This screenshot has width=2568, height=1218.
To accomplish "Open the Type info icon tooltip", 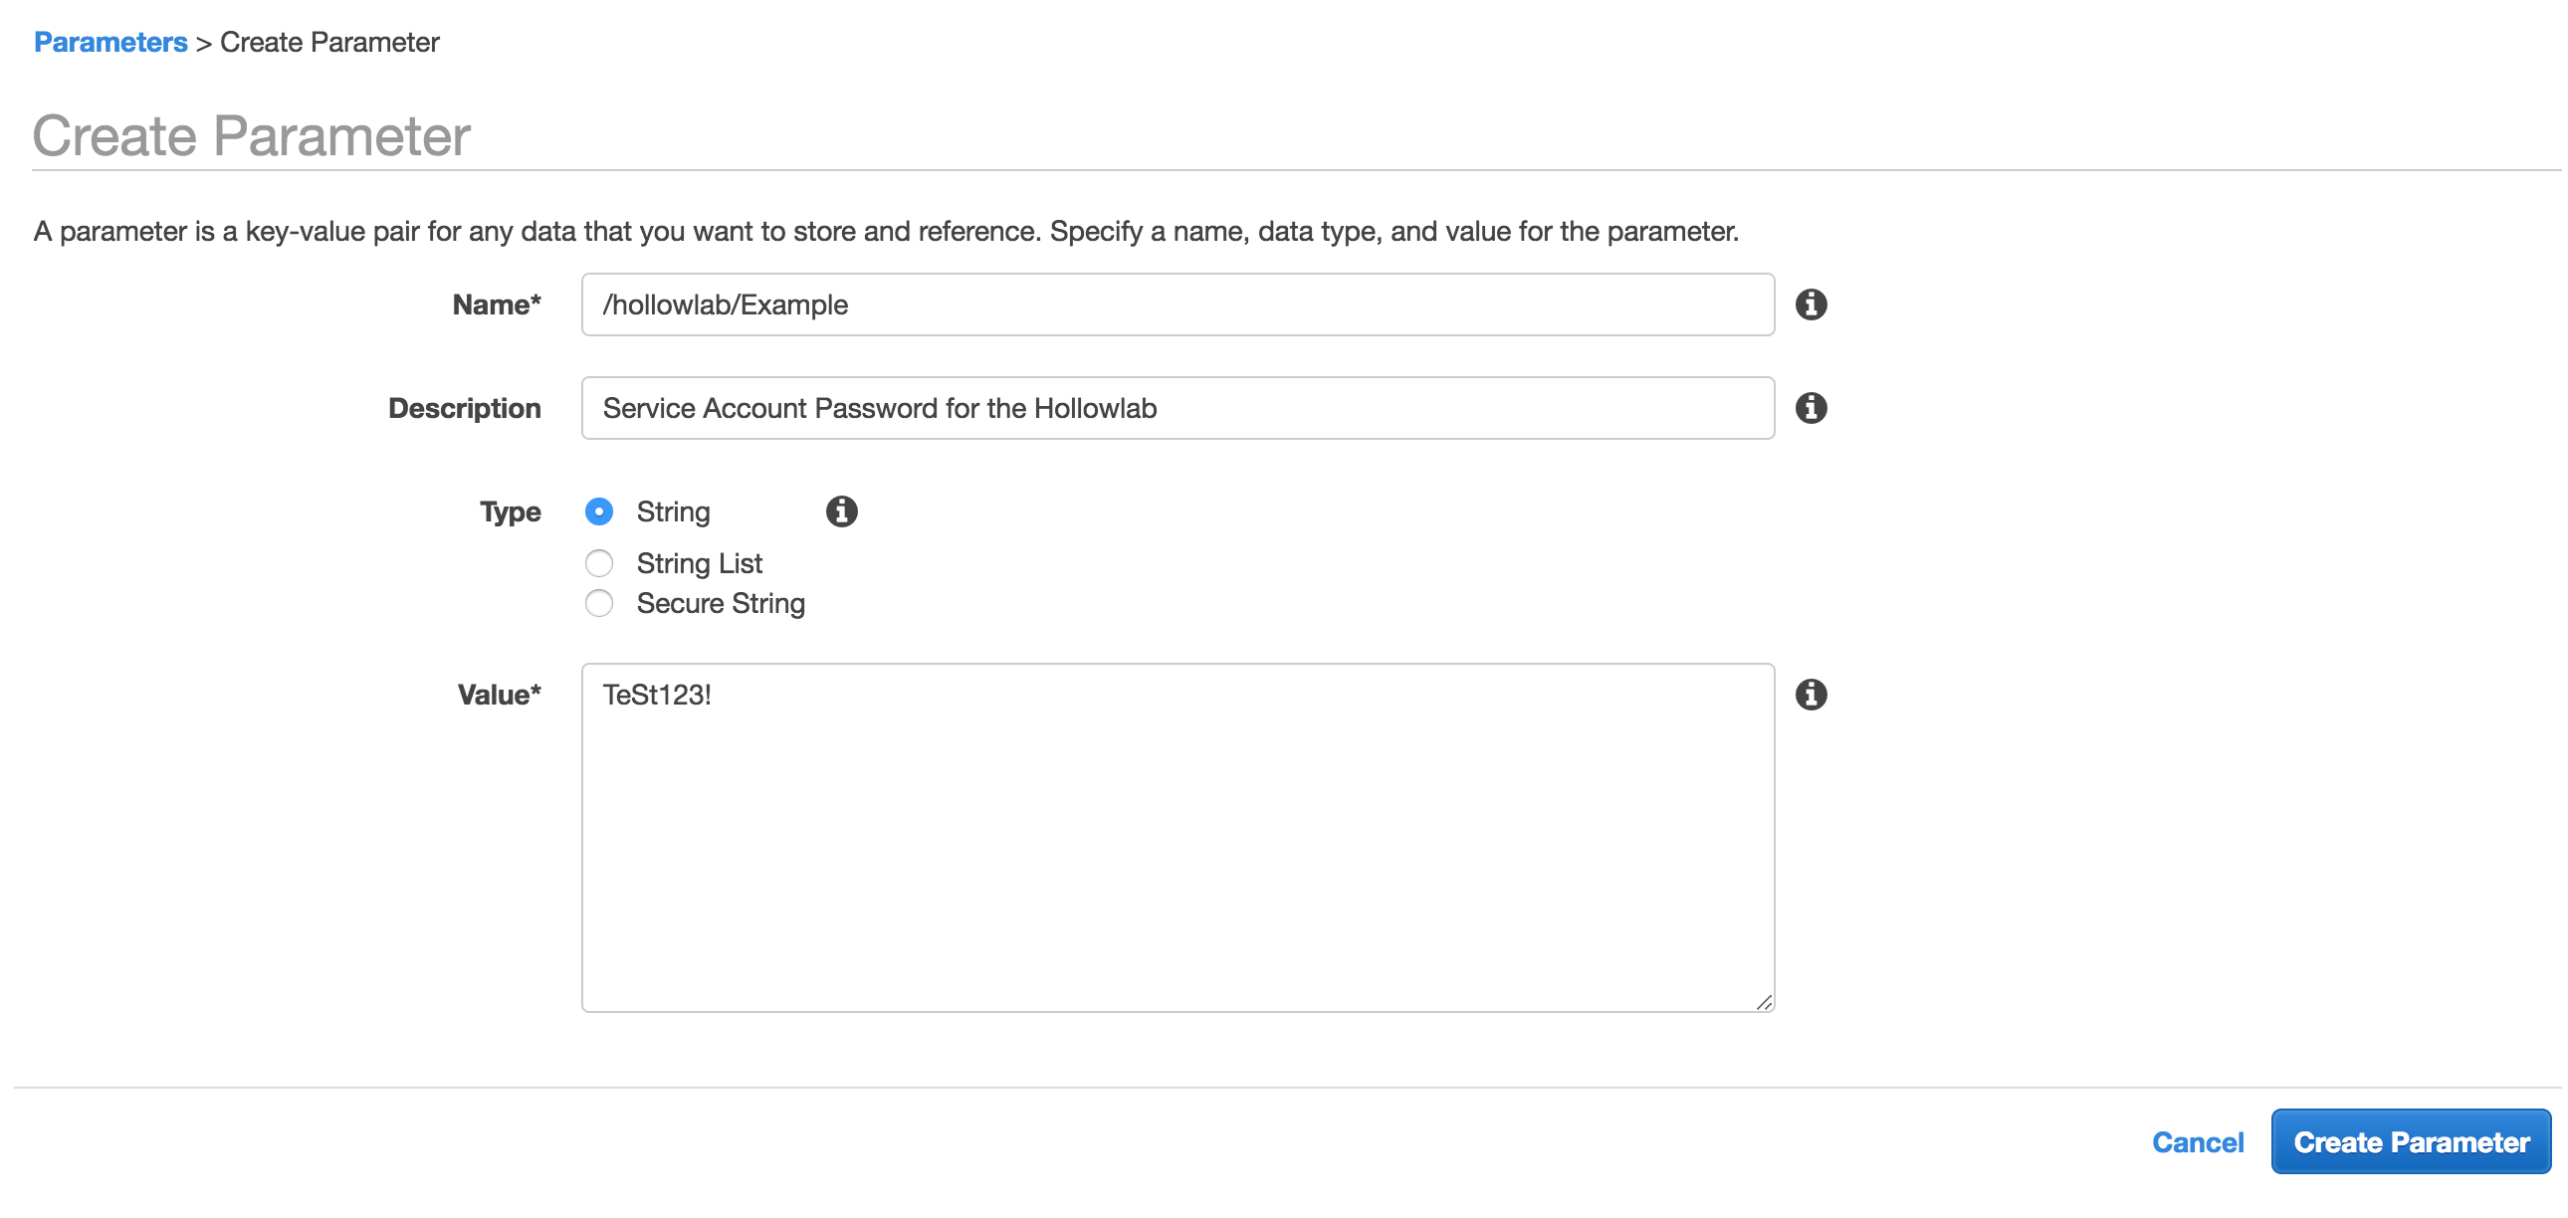I will point(841,511).
